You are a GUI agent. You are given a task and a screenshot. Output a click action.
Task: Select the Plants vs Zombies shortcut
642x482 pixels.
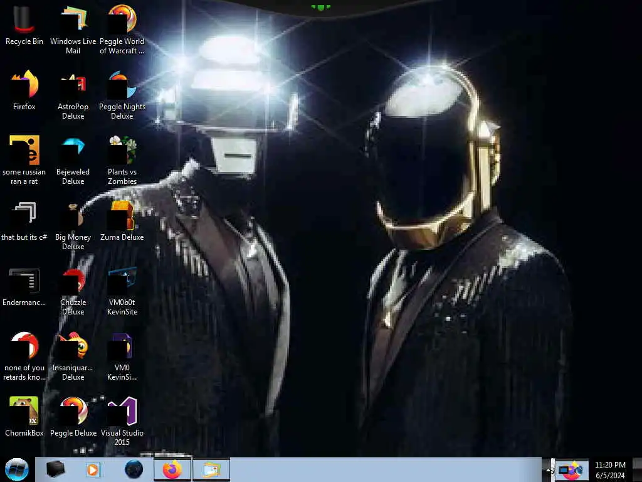[x=122, y=161]
